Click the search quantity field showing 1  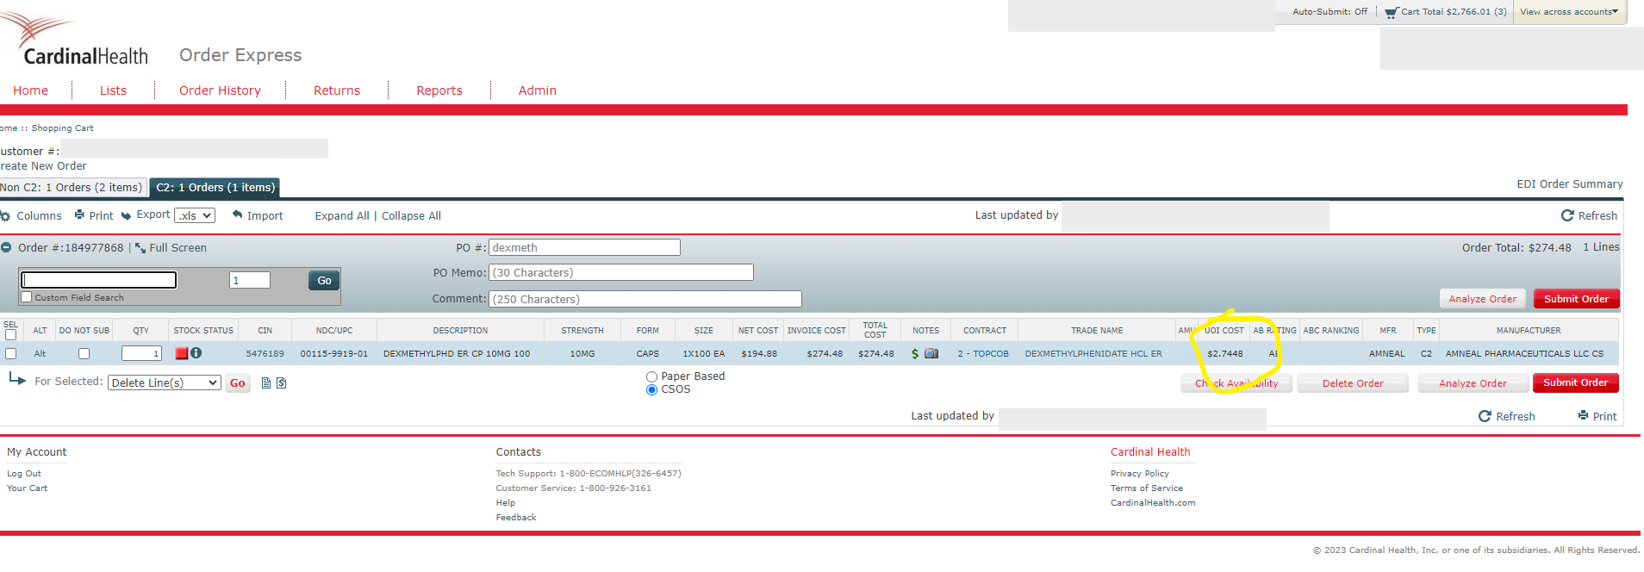click(x=250, y=280)
